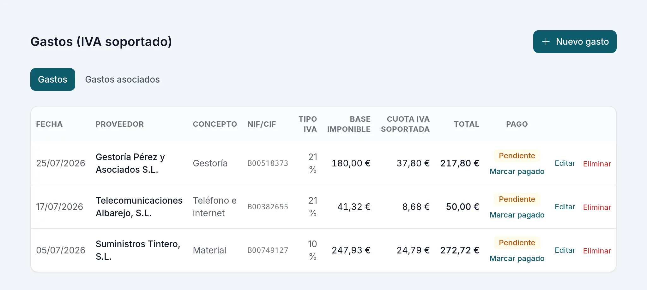Image resolution: width=647 pixels, height=290 pixels.
Task: Select the Gastos tab
Action: click(x=53, y=79)
